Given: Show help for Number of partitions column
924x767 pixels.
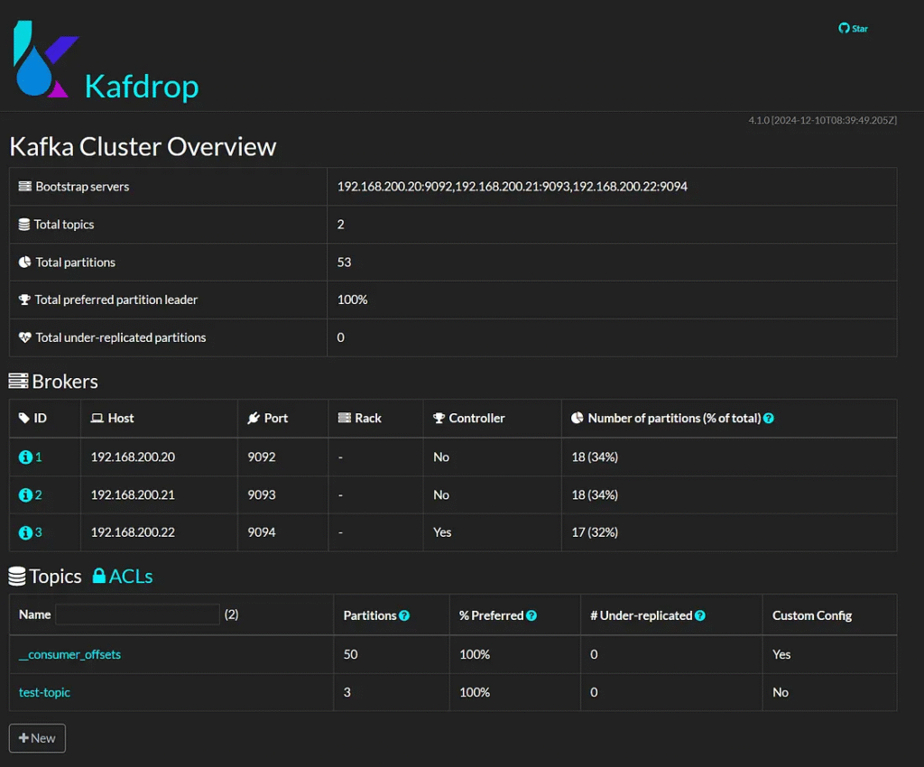Looking at the screenshot, I should [769, 419].
